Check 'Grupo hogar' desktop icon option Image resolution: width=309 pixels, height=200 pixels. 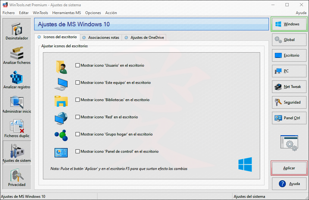[78, 134]
